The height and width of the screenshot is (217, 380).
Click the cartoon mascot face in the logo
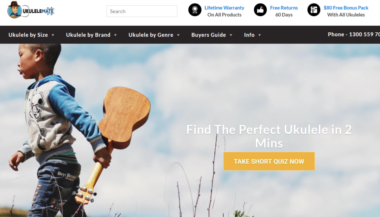[14, 11]
